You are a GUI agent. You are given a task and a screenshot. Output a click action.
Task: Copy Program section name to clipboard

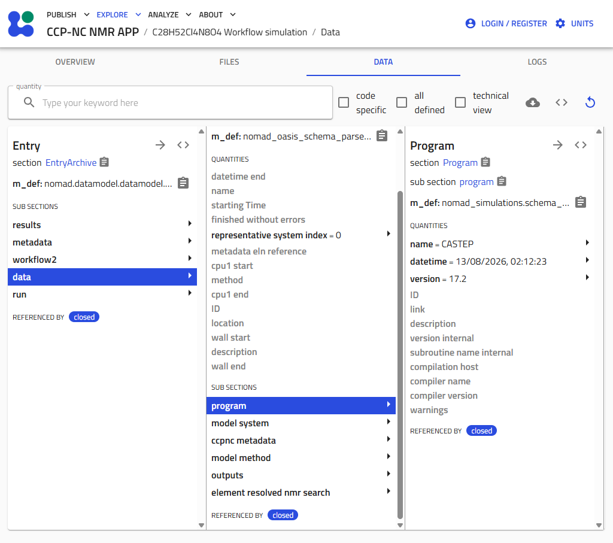pos(485,162)
